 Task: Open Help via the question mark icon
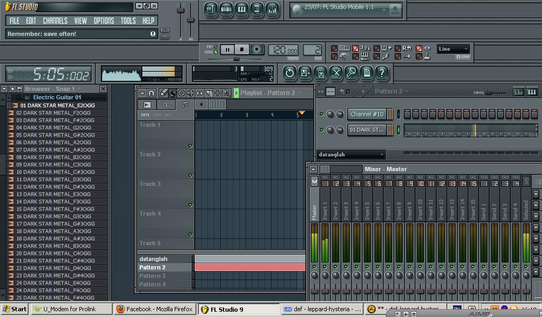(x=382, y=74)
